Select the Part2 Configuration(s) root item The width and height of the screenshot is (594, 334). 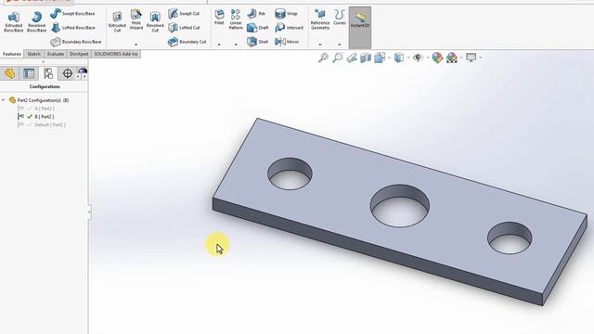tap(39, 100)
